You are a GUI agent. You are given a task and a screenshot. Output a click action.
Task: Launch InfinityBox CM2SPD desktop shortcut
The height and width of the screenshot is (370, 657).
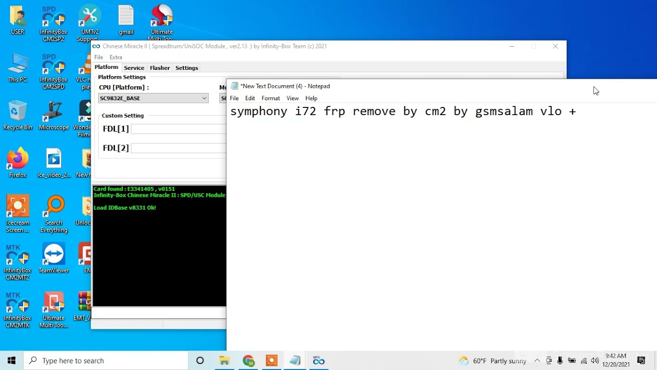(x=53, y=71)
